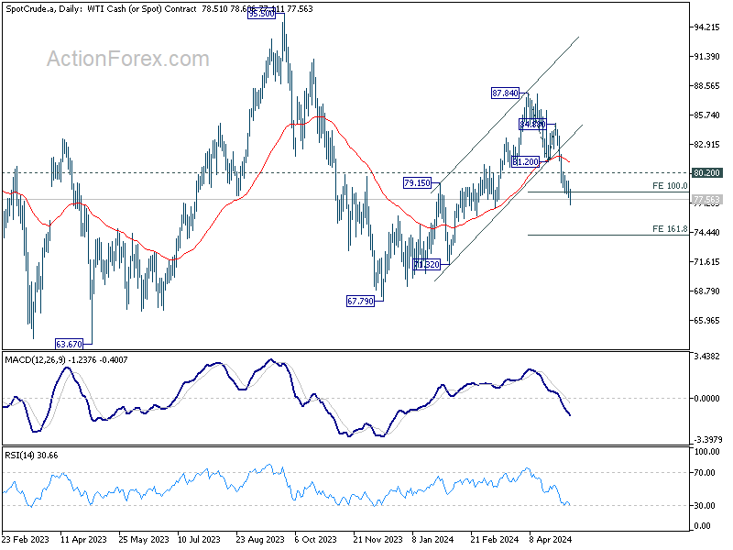Image resolution: width=733 pixels, height=550 pixels.
Task: Click the 95.500 price label at the peak
Action: 262,14
